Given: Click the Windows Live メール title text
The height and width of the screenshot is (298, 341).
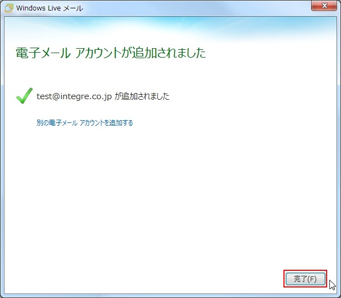Looking at the screenshot, I should tap(50, 8).
